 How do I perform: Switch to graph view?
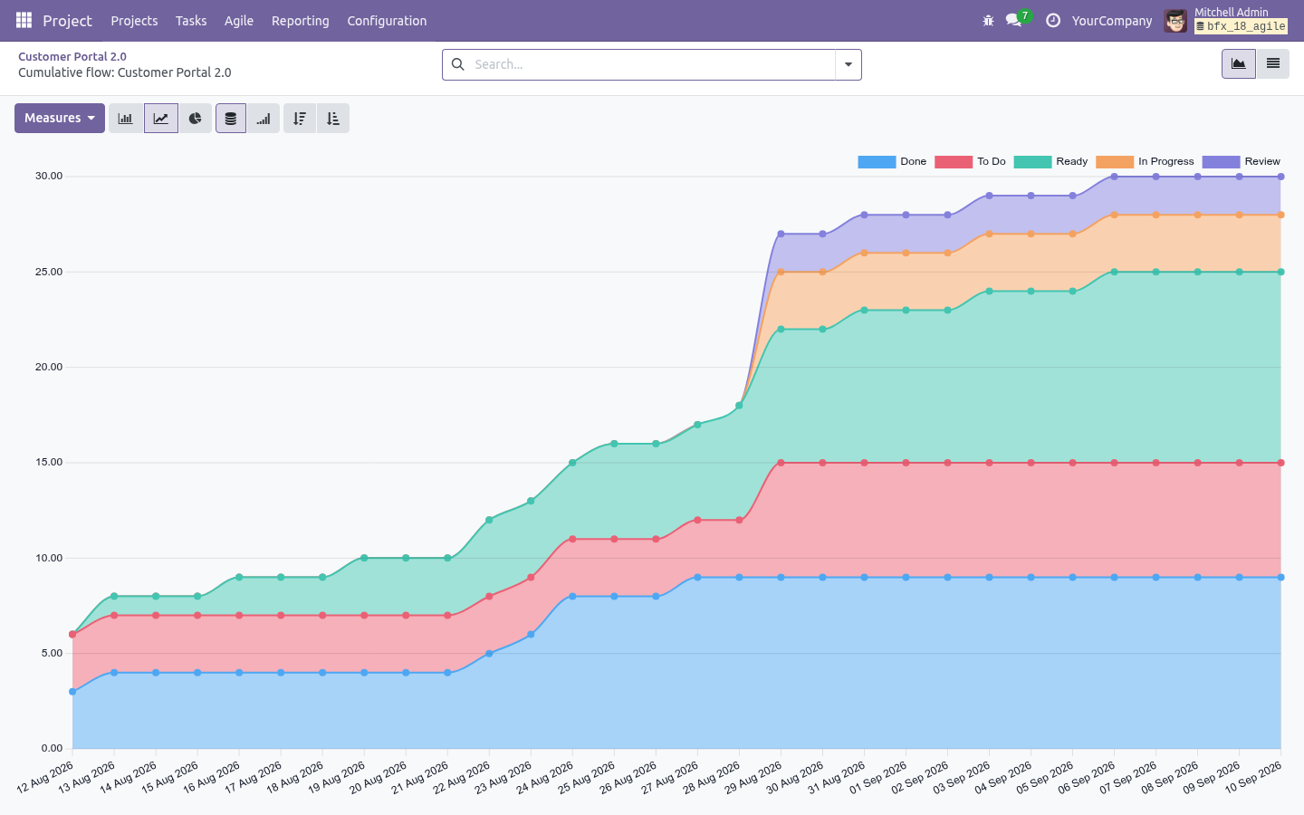[x=1239, y=64]
